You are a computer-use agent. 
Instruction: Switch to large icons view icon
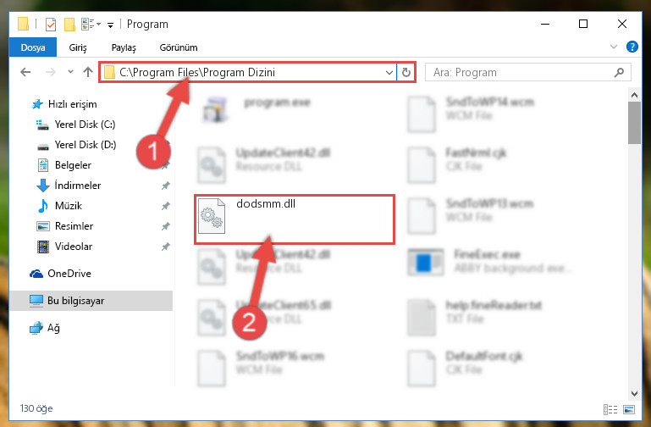coord(629,409)
